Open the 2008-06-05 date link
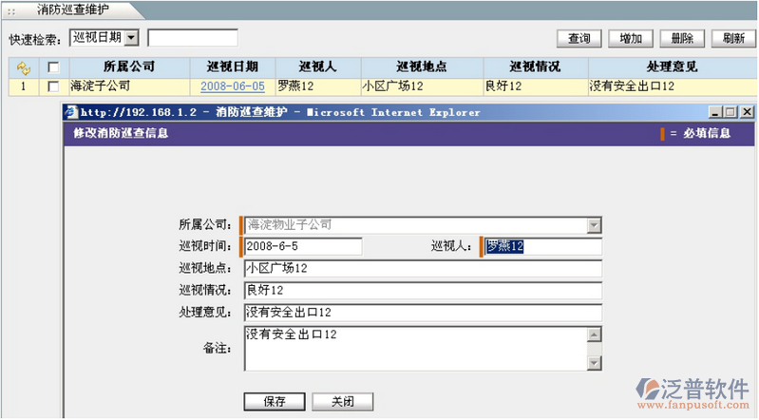The image size is (759, 420). tap(233, 86)
